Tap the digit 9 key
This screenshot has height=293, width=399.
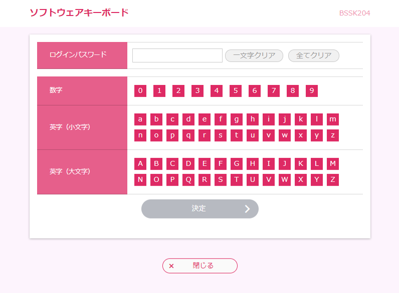click(312, 91)
